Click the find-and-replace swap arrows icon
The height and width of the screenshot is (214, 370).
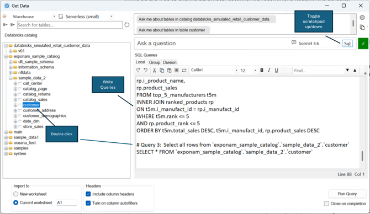[184, 70]
